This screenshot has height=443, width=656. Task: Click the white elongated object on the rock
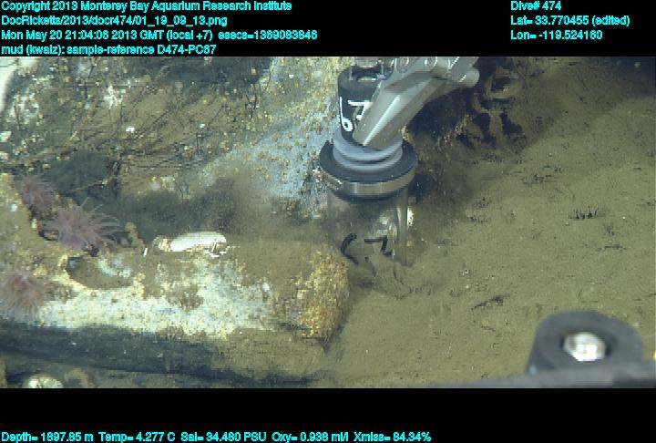tap(192, 242)
